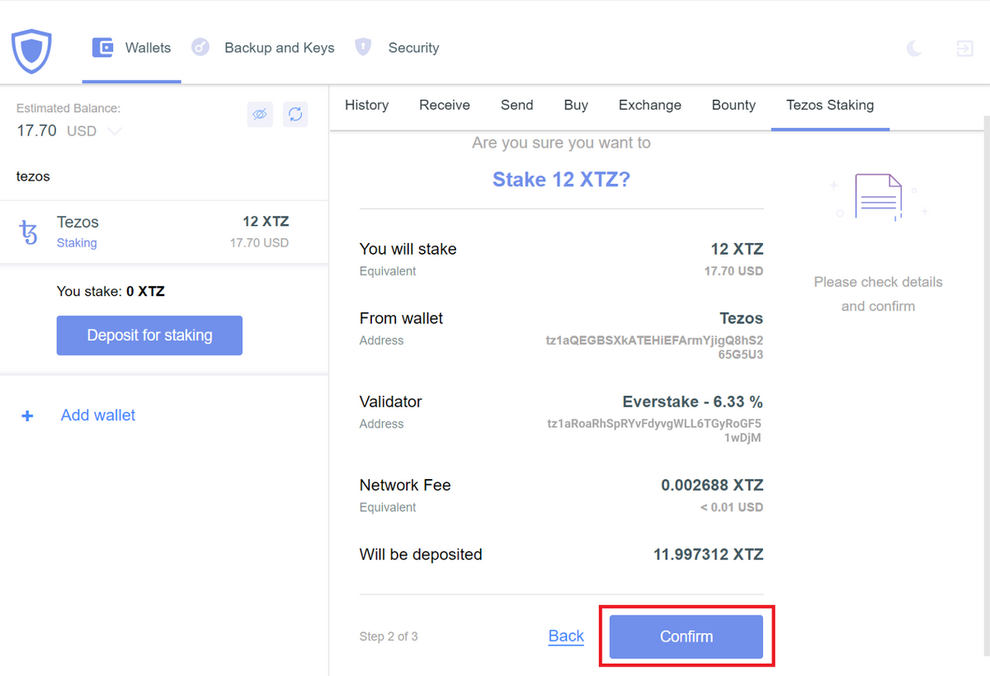Click the tezos search field
990x676 pixels.
(x=164, y=176)
